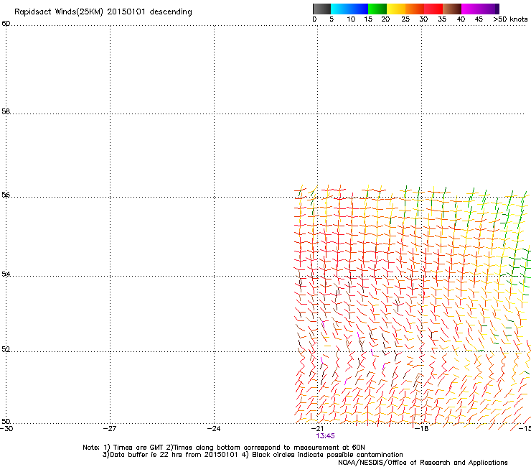Select the magenta-purple 40-50 knots color band
Screen dimensions: 531x467
[480, 9]
